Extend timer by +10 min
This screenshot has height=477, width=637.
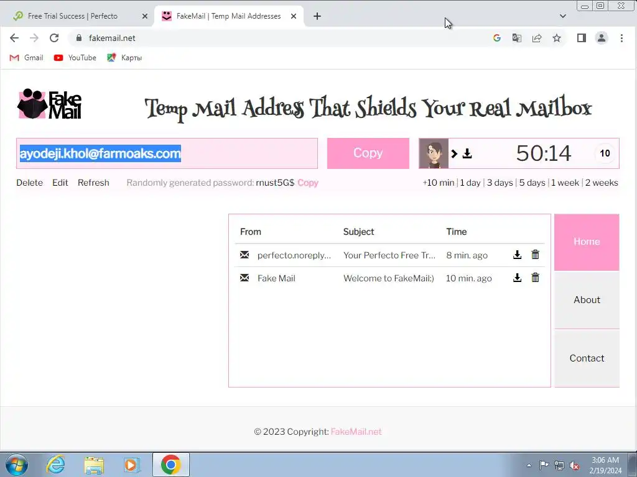coord(439,183)
